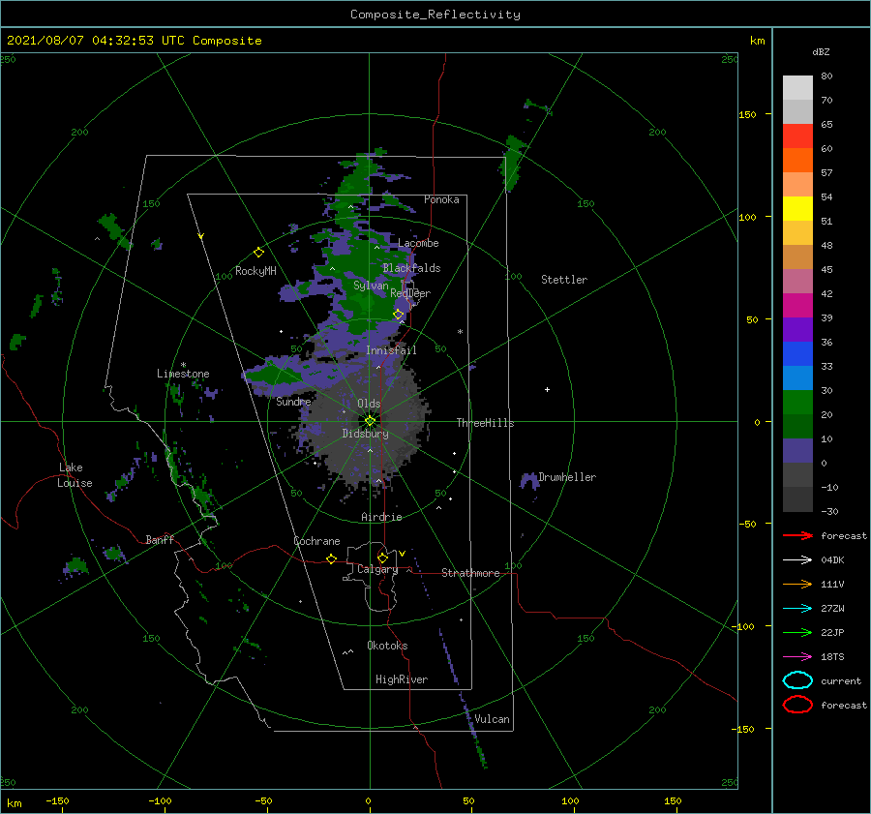Click the Sundre town label

[294, 402]
